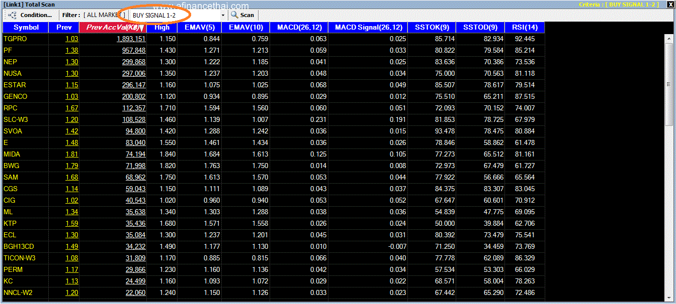The image size is (676, 304).
Task: Sort by the RSI(14) column header
Action: pyautogui.click(x=525, y=27)
